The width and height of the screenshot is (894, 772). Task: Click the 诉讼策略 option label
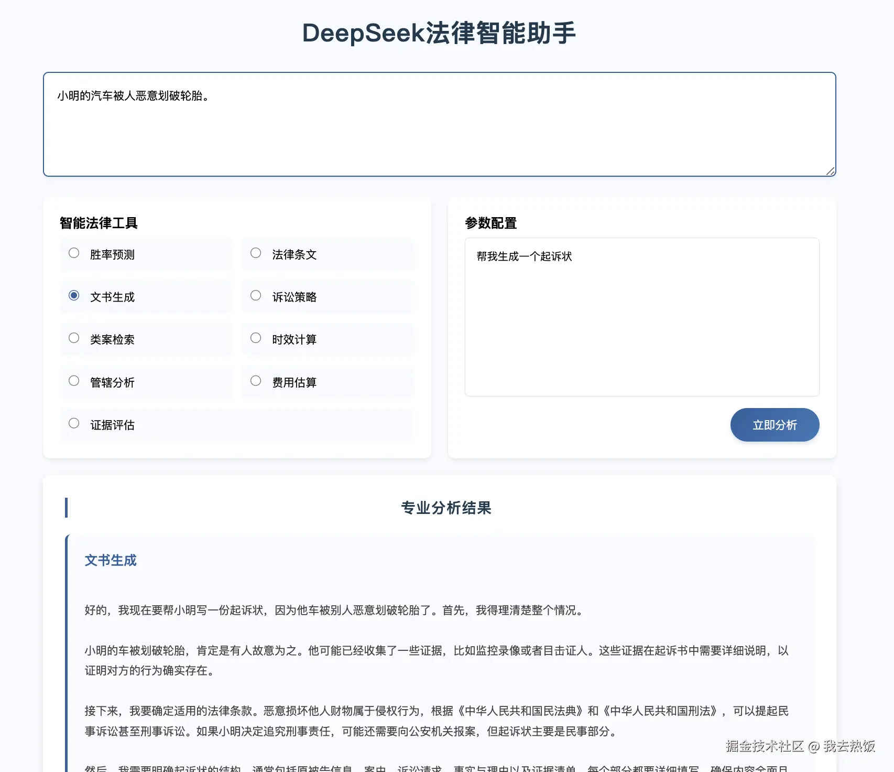(x=295, y=297)
